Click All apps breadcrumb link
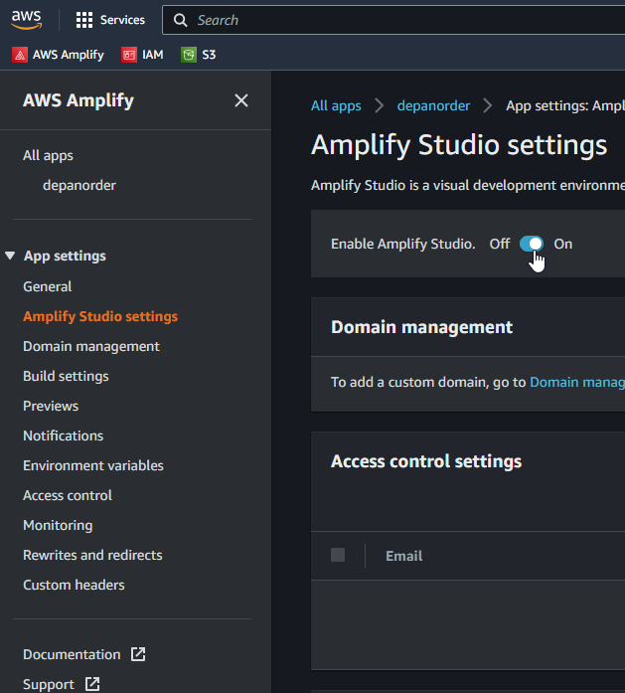 336,105
